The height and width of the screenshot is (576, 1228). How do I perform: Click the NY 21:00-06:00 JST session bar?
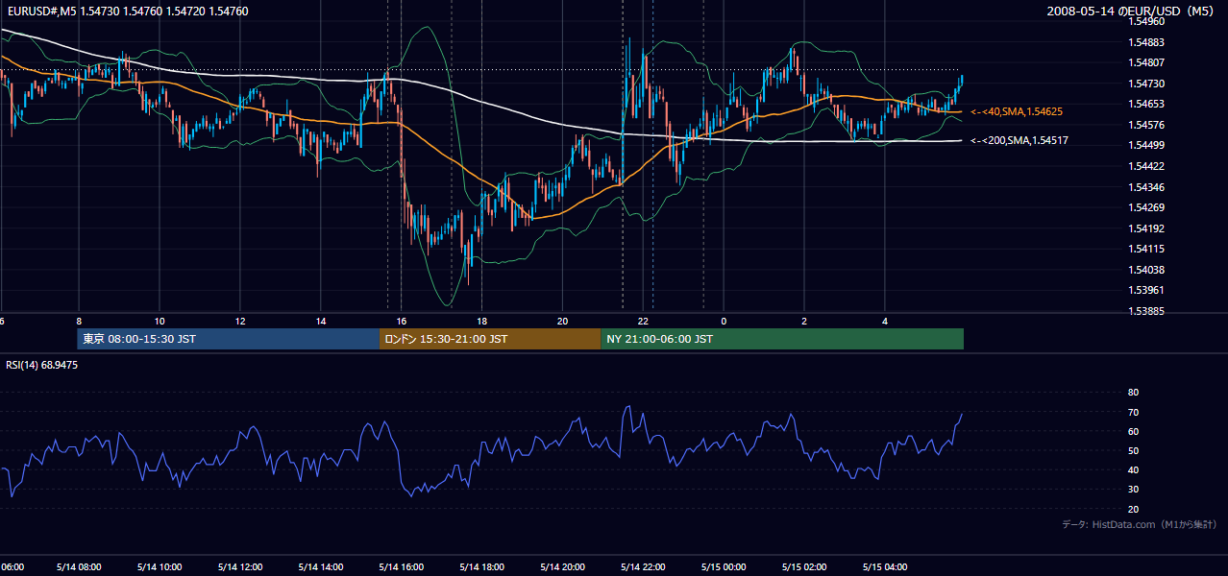[782, 339]
